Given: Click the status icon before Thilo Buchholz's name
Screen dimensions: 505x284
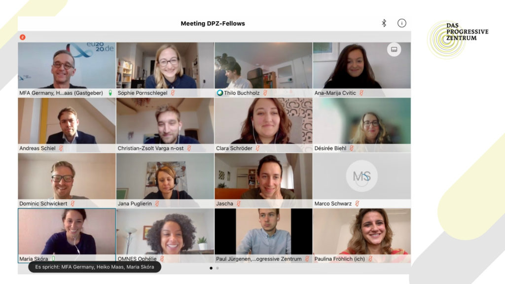Looking at the screenshot, I should pyautogui.click(x=219, y=93).
